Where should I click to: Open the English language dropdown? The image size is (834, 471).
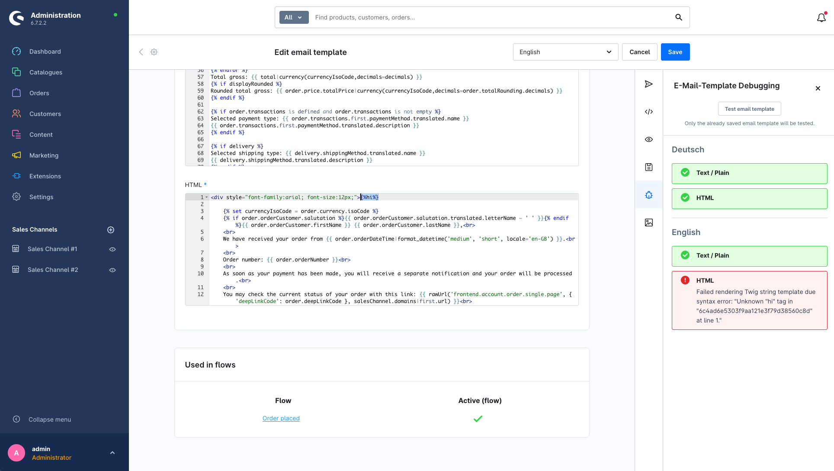pos(565,52)
